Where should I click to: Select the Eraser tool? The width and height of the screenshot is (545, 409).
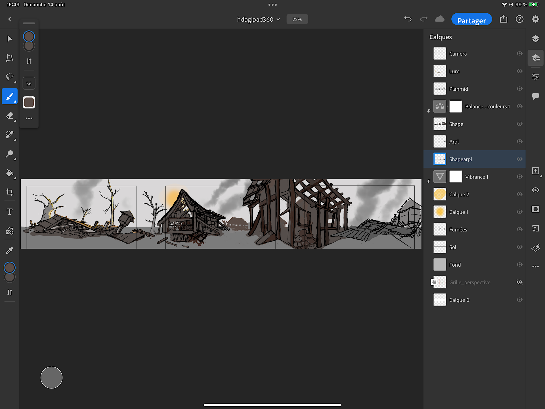10,116
